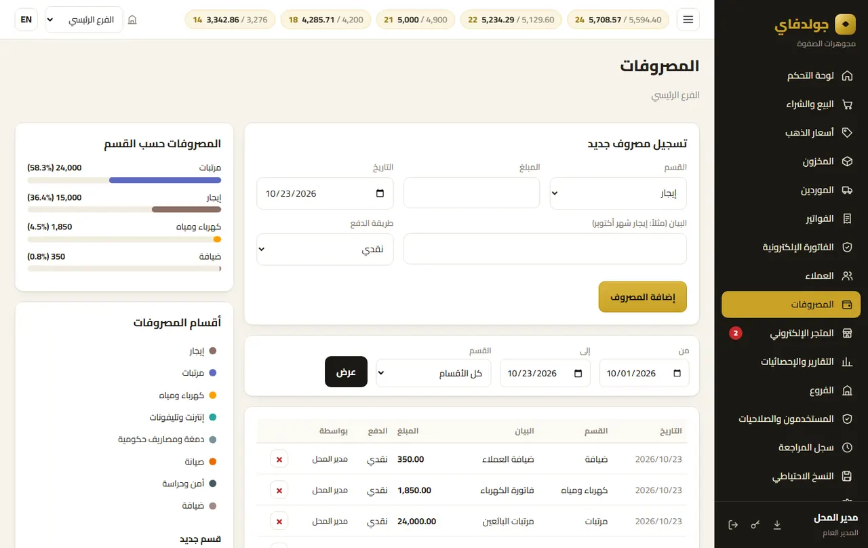This screenshot has height=548, width=868.
Task: Click the logout icon in sidebar footer
Action: click(x=733, y=524)
